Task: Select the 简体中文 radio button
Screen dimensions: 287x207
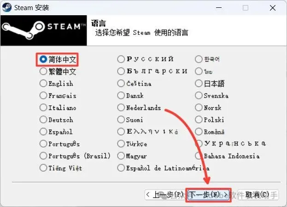Action: [x=43, y=59]
